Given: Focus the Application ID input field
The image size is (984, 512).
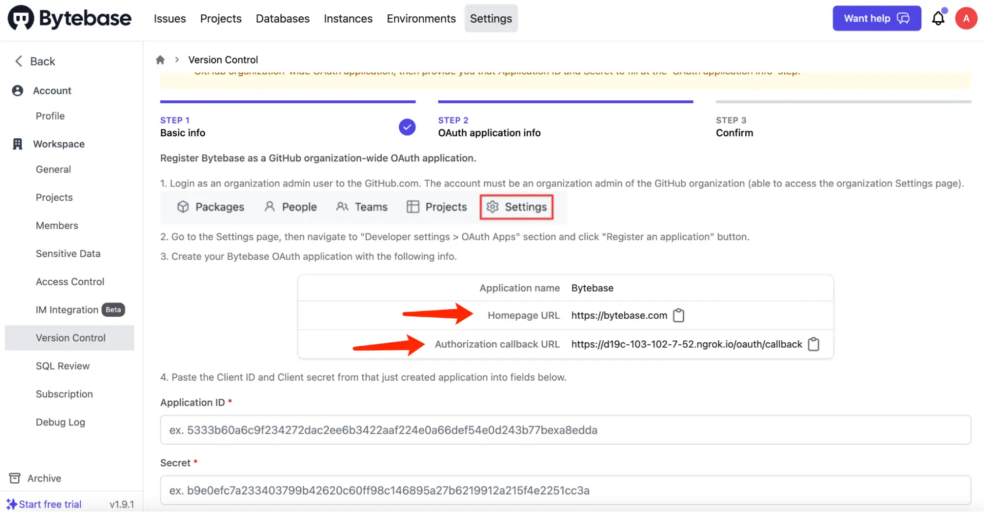Looking at the screenshot, I should tap(565, 430).
